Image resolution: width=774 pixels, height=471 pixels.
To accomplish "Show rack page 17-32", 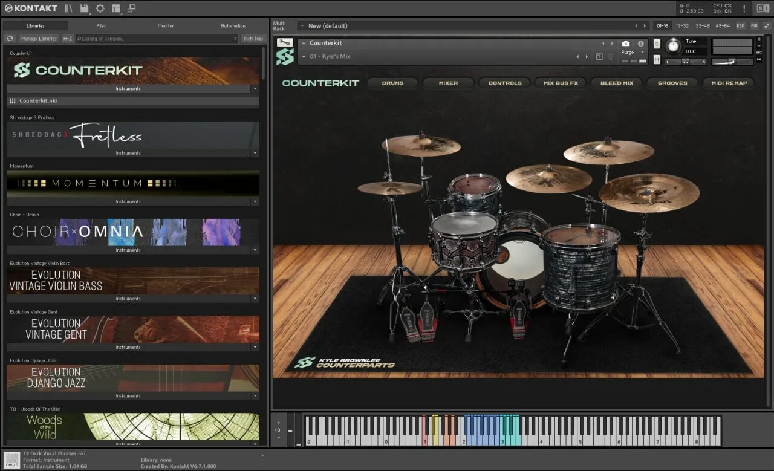I will (x=682, y=26).
